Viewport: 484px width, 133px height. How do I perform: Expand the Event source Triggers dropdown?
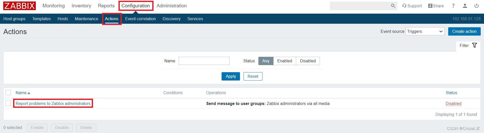pos(425,31)
